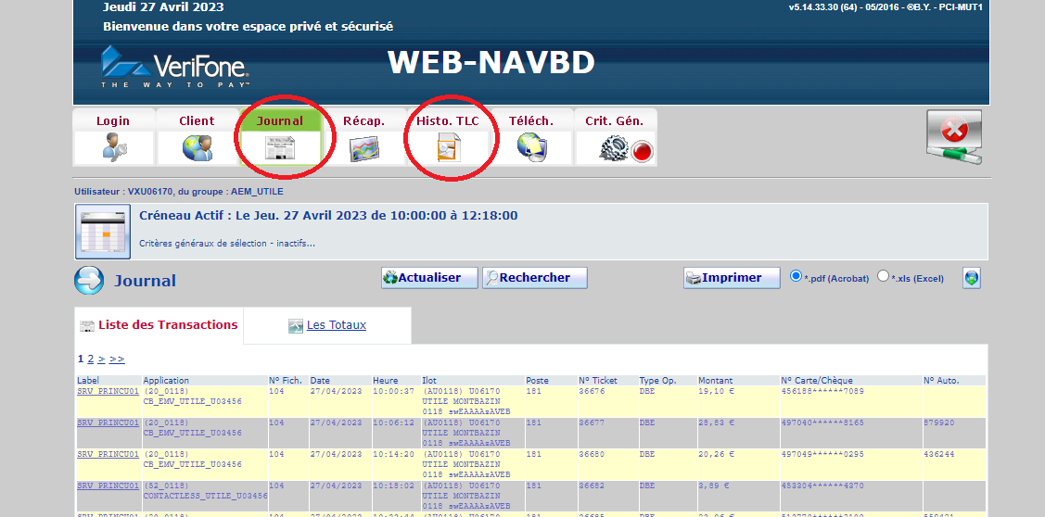Switch to Les Totaux tab
The width and height of the screenshot is (1045, 517).
point(336,325)
